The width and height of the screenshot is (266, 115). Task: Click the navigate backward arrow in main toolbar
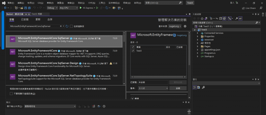point(5,8)
